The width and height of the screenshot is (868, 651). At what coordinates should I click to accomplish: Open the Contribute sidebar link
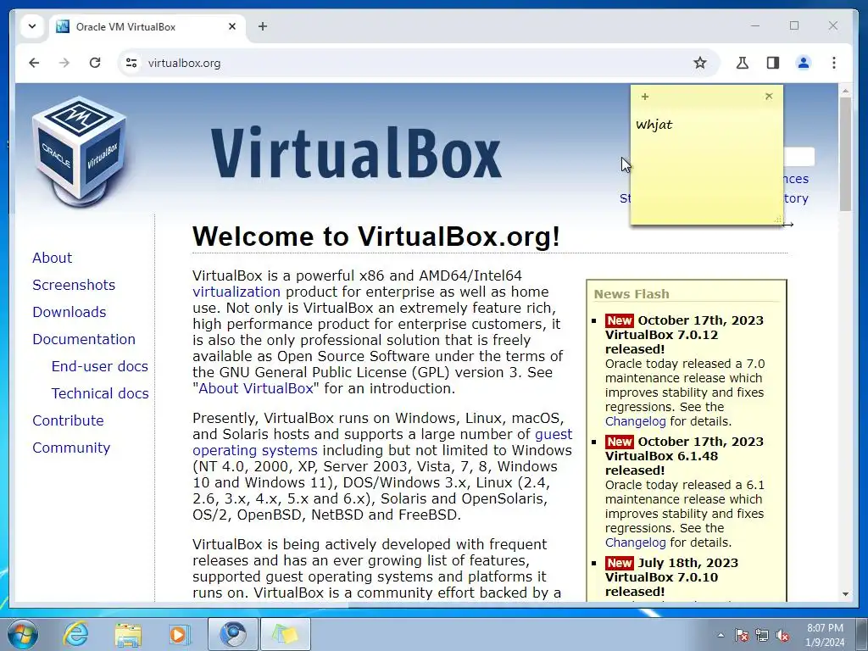(x=68, y=420)
